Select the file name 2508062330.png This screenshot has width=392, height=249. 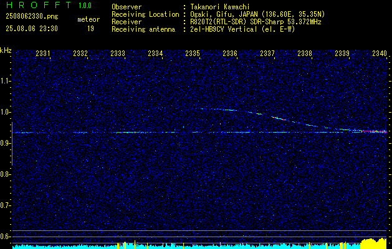[x=32, y=17]
